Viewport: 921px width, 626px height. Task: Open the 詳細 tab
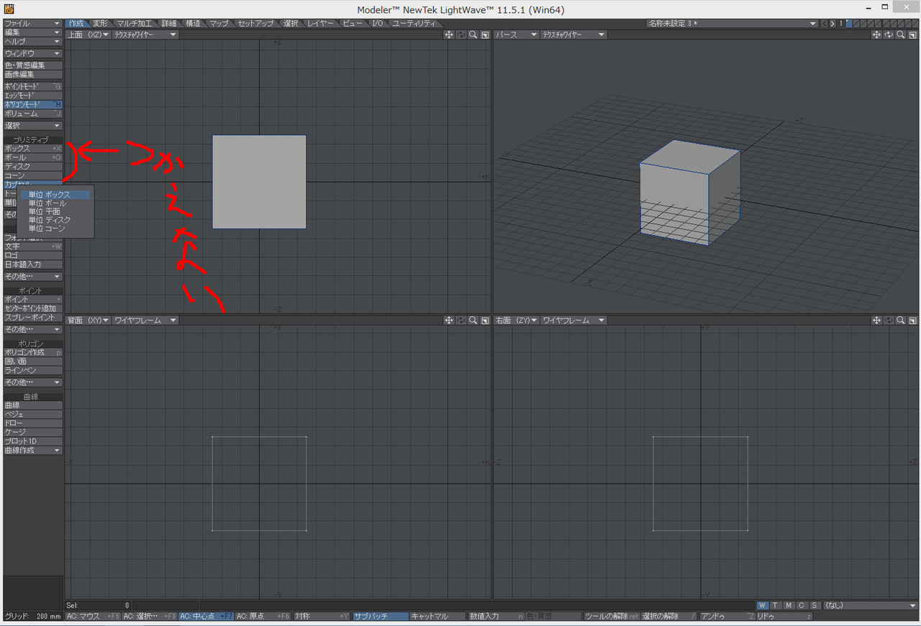(169, 24)
